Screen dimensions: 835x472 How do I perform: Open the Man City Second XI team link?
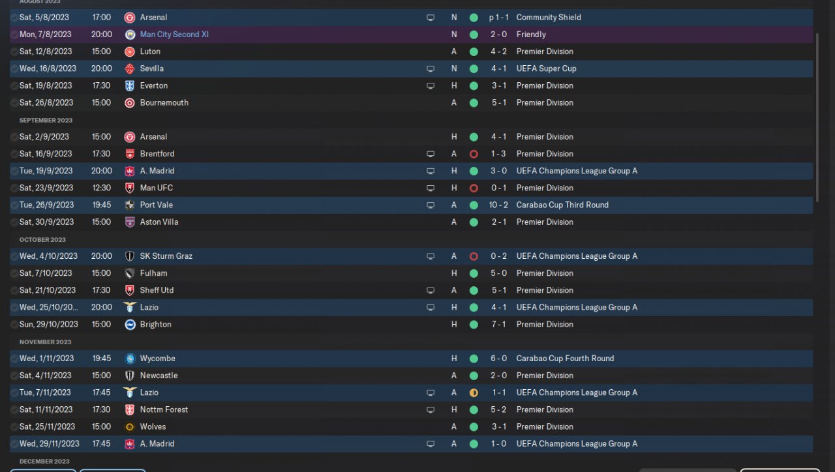[x=174, y=35]
